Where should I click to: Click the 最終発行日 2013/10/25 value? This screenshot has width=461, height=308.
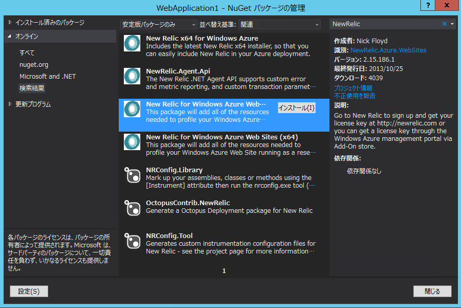[x=386, y=69]
